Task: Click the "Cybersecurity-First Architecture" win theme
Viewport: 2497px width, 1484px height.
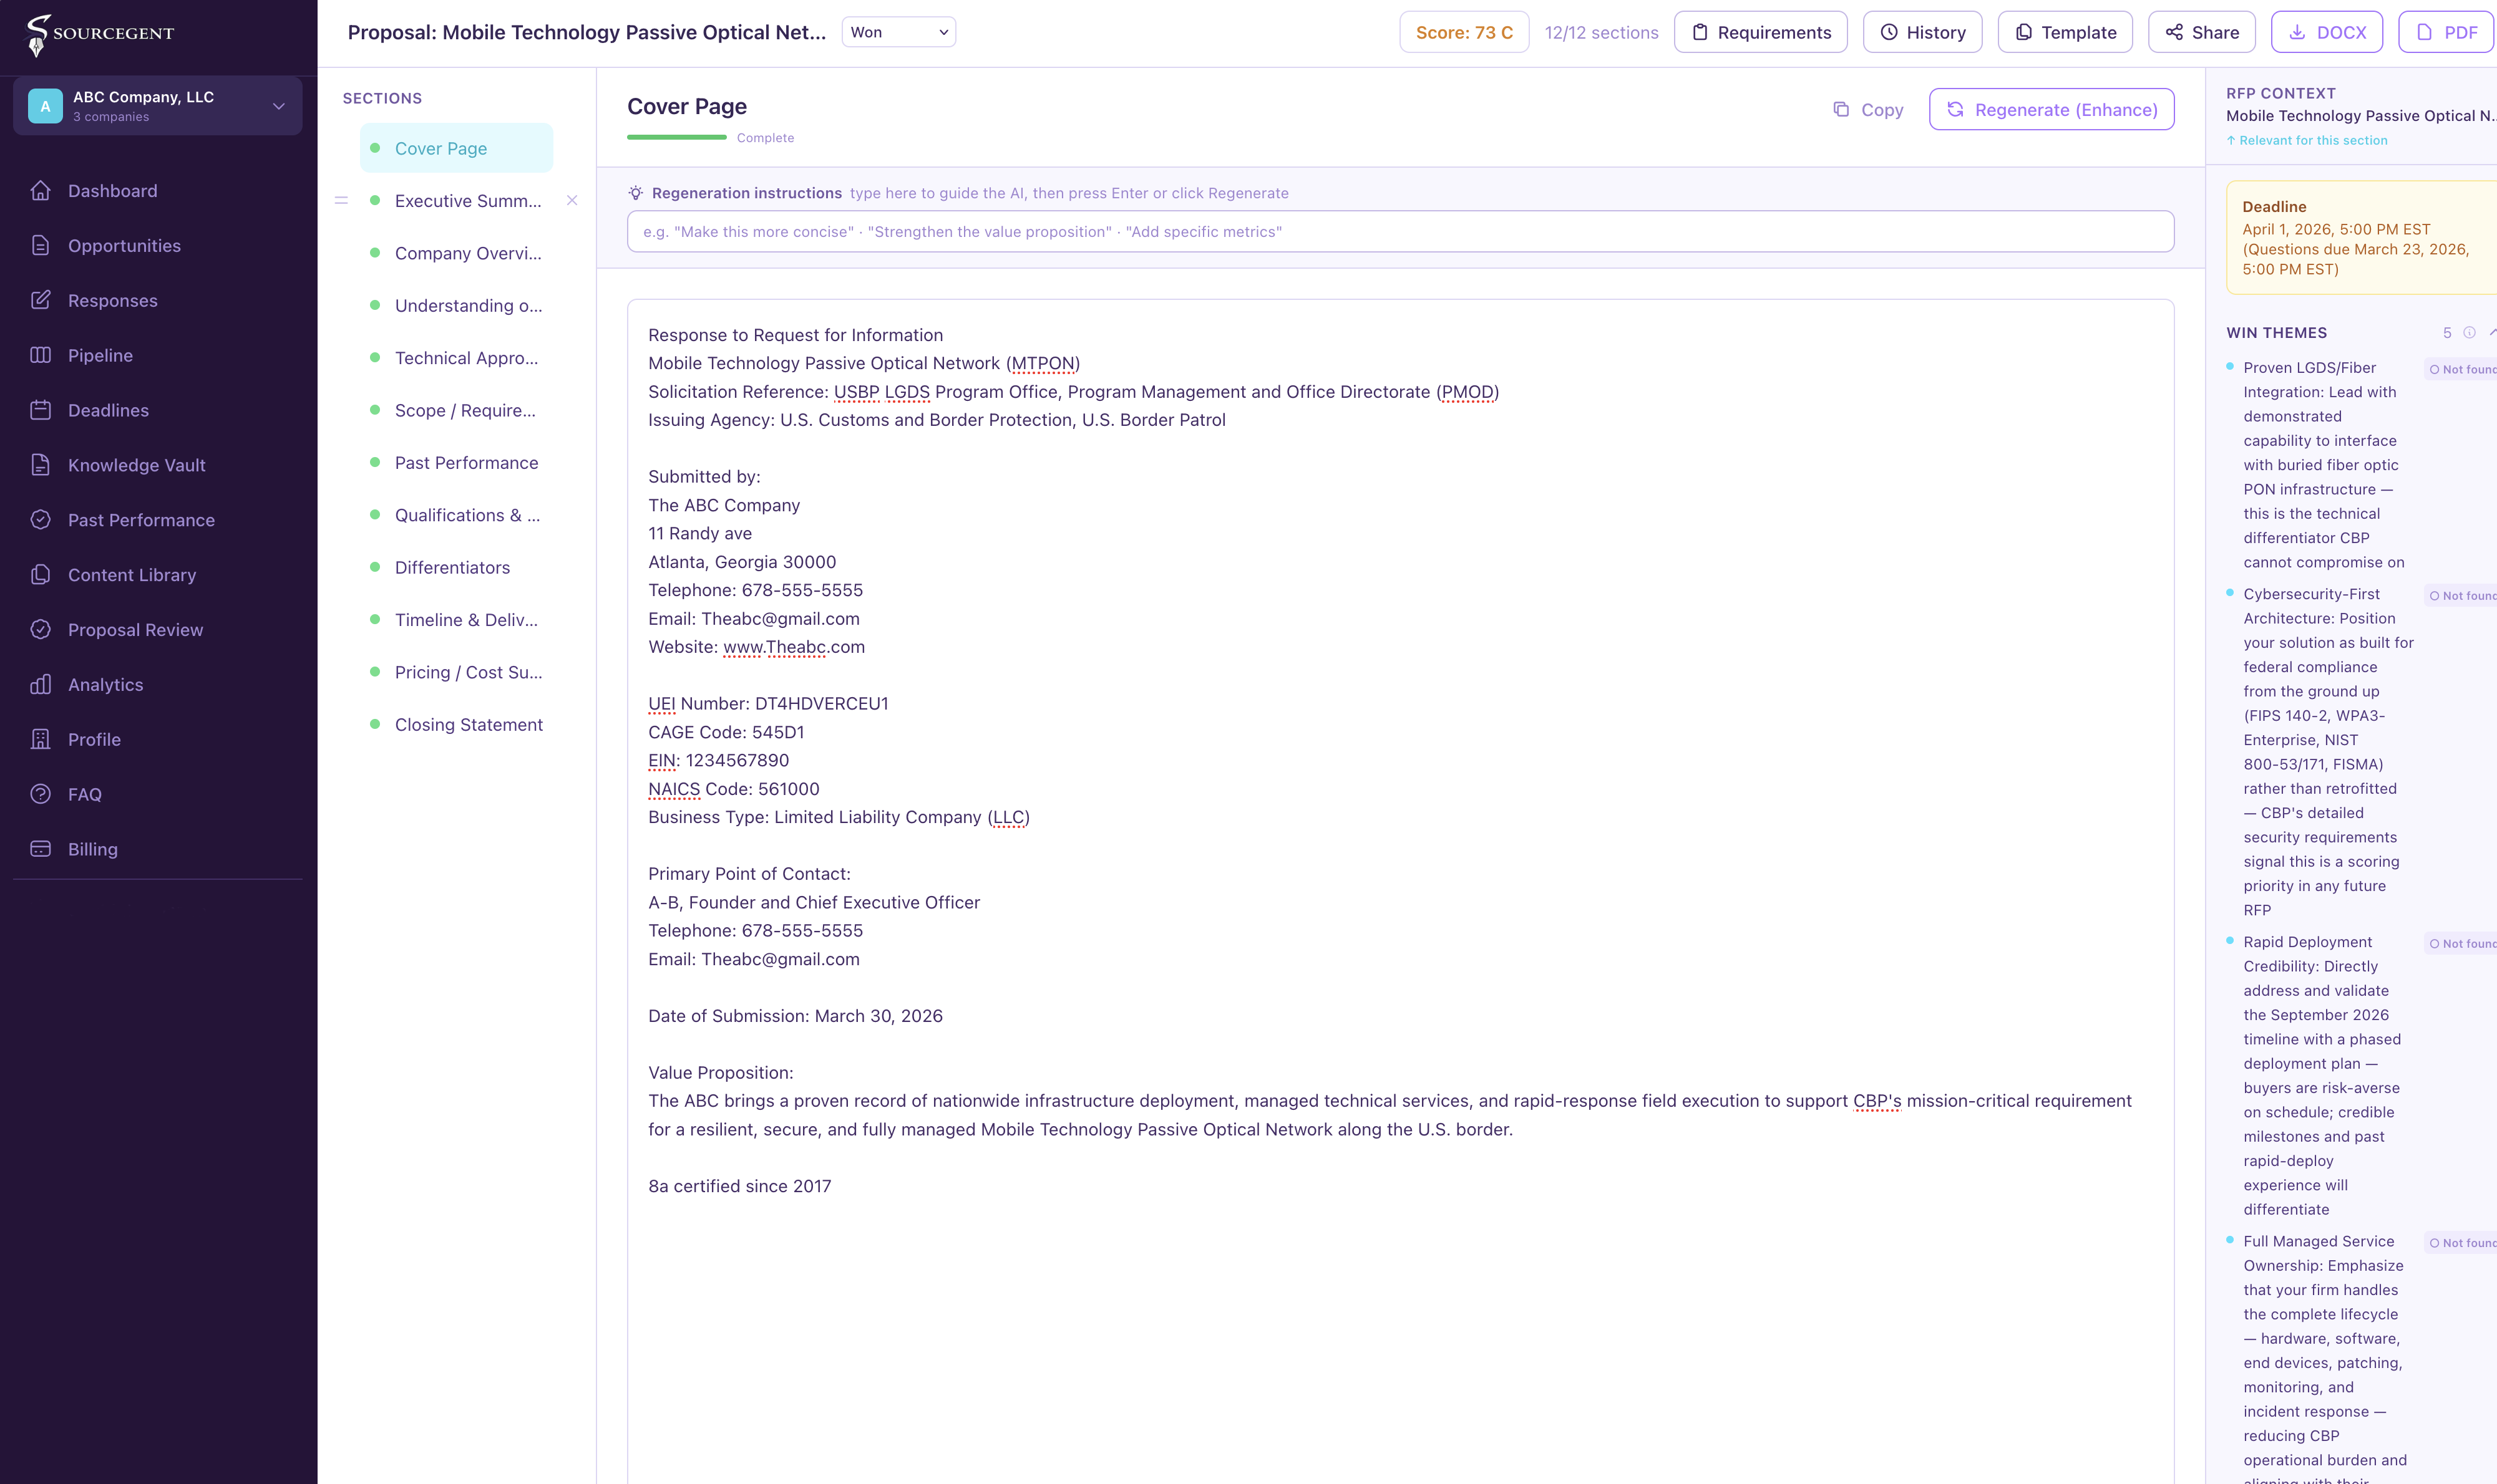Action: coord(2329,752)
